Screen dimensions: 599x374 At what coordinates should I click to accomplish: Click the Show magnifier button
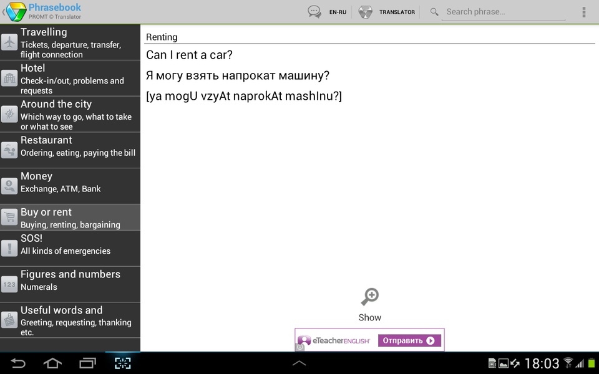[x=370, y=305]
